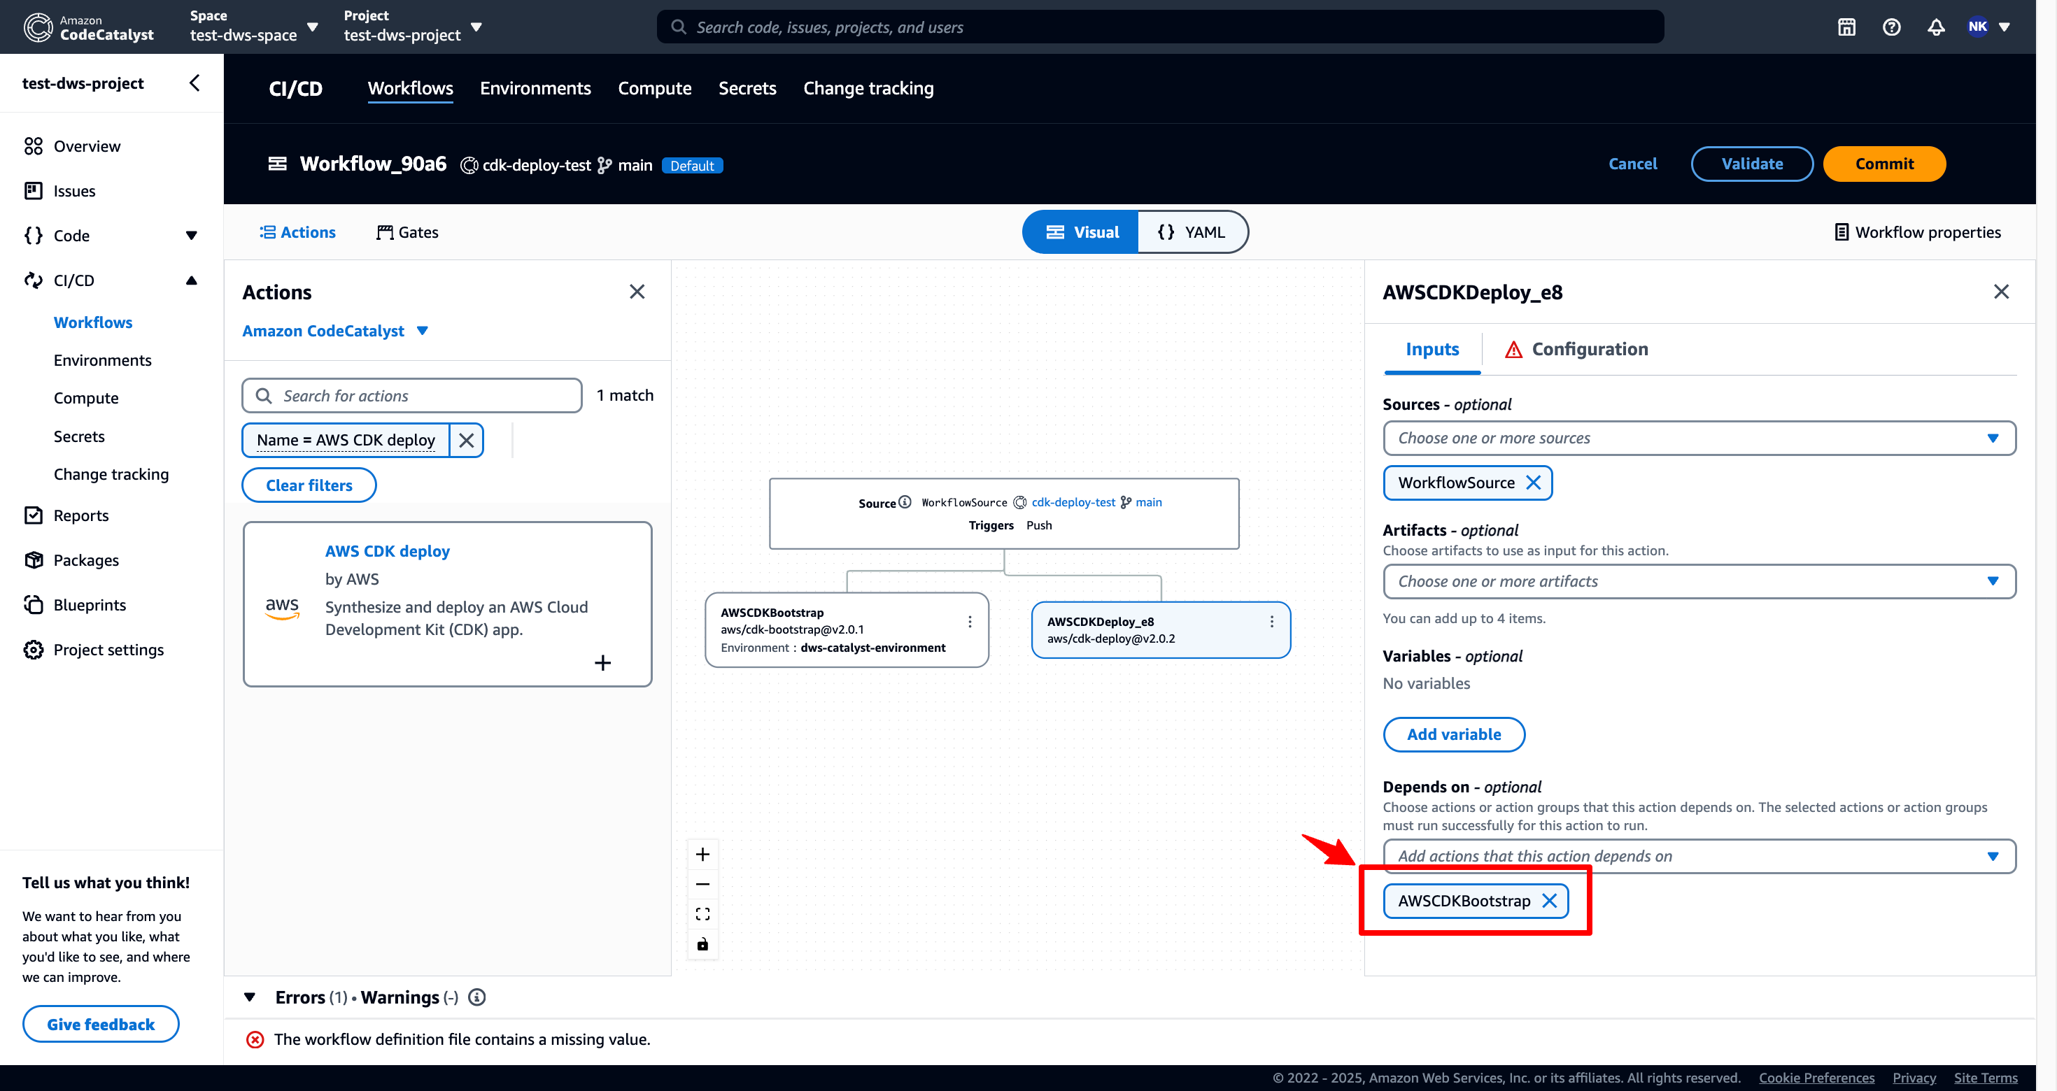Expand the Code sidebar section
This screenshot has width=2057, height=1091.
(191, 236)
